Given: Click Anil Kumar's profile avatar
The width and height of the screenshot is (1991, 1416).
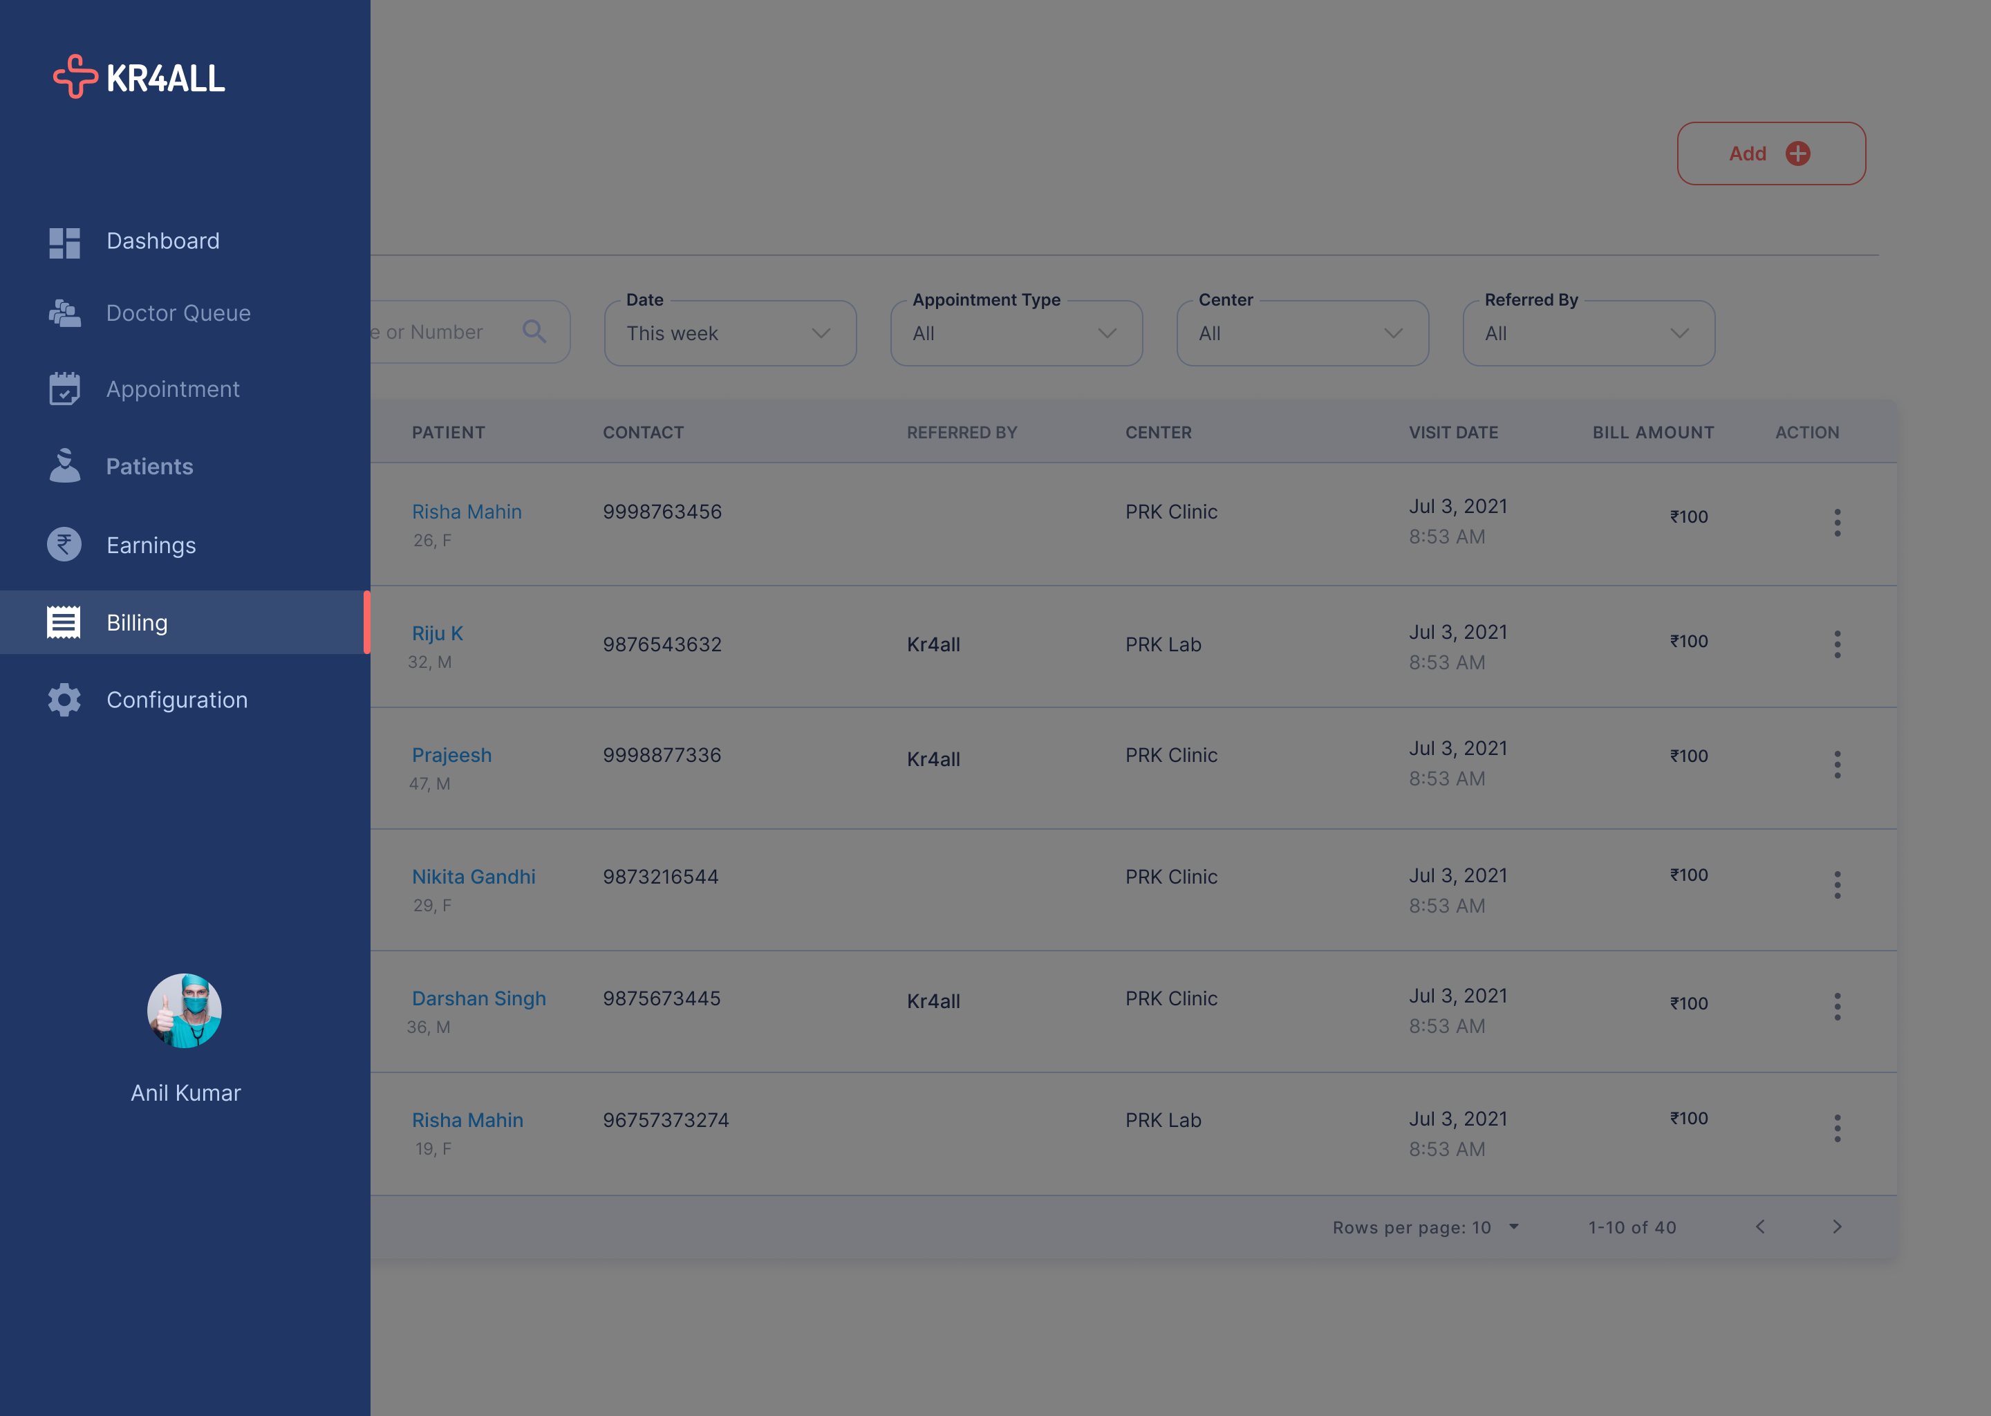Looking at the screenshot, I should (x=185, y=1011).
